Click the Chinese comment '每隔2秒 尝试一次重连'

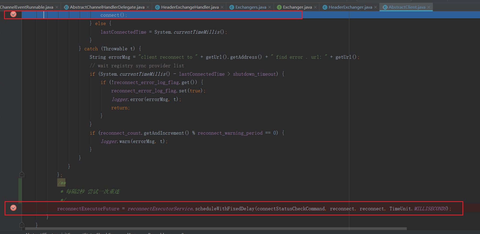coord(93,191)
